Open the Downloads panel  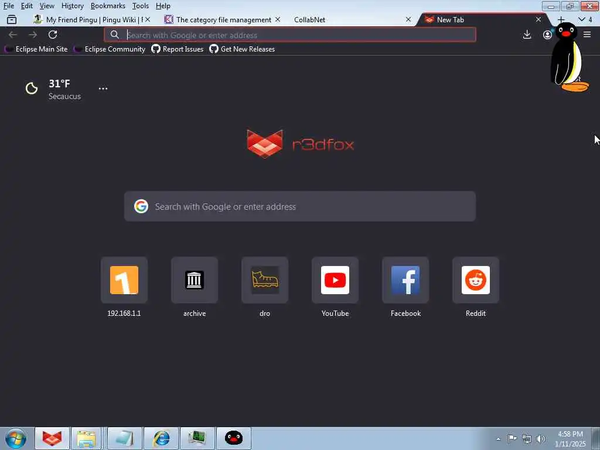pyautogui.click(x=527, y=35)
